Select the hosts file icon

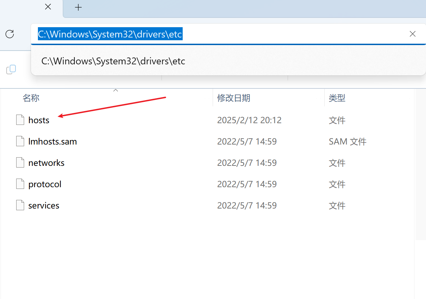click(20, 120)
